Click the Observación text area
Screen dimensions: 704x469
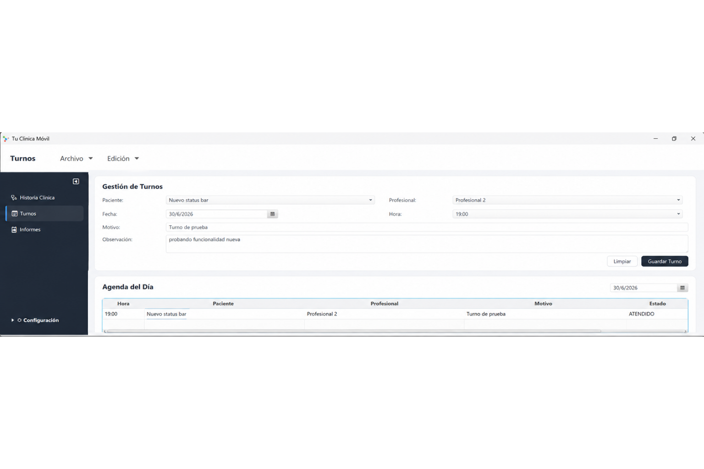tap(427, 244)
